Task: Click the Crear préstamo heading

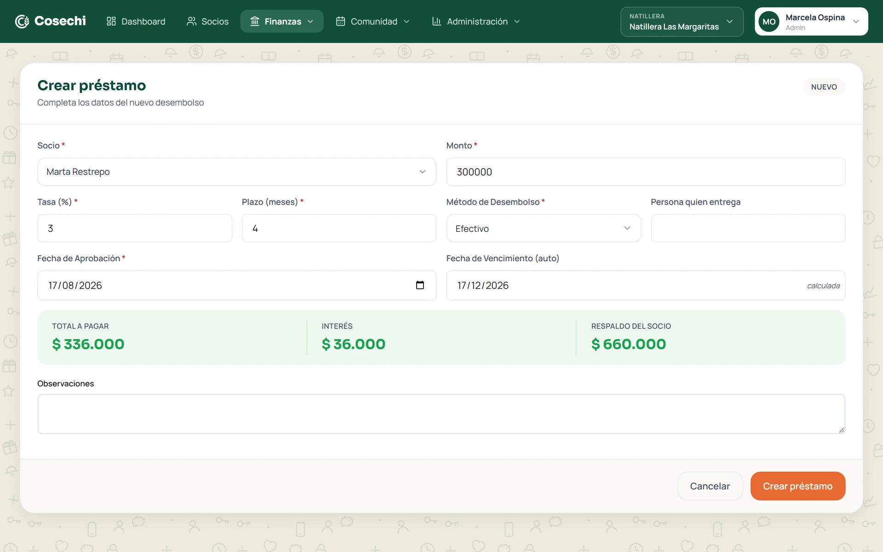Action: [x=92, y=85]
